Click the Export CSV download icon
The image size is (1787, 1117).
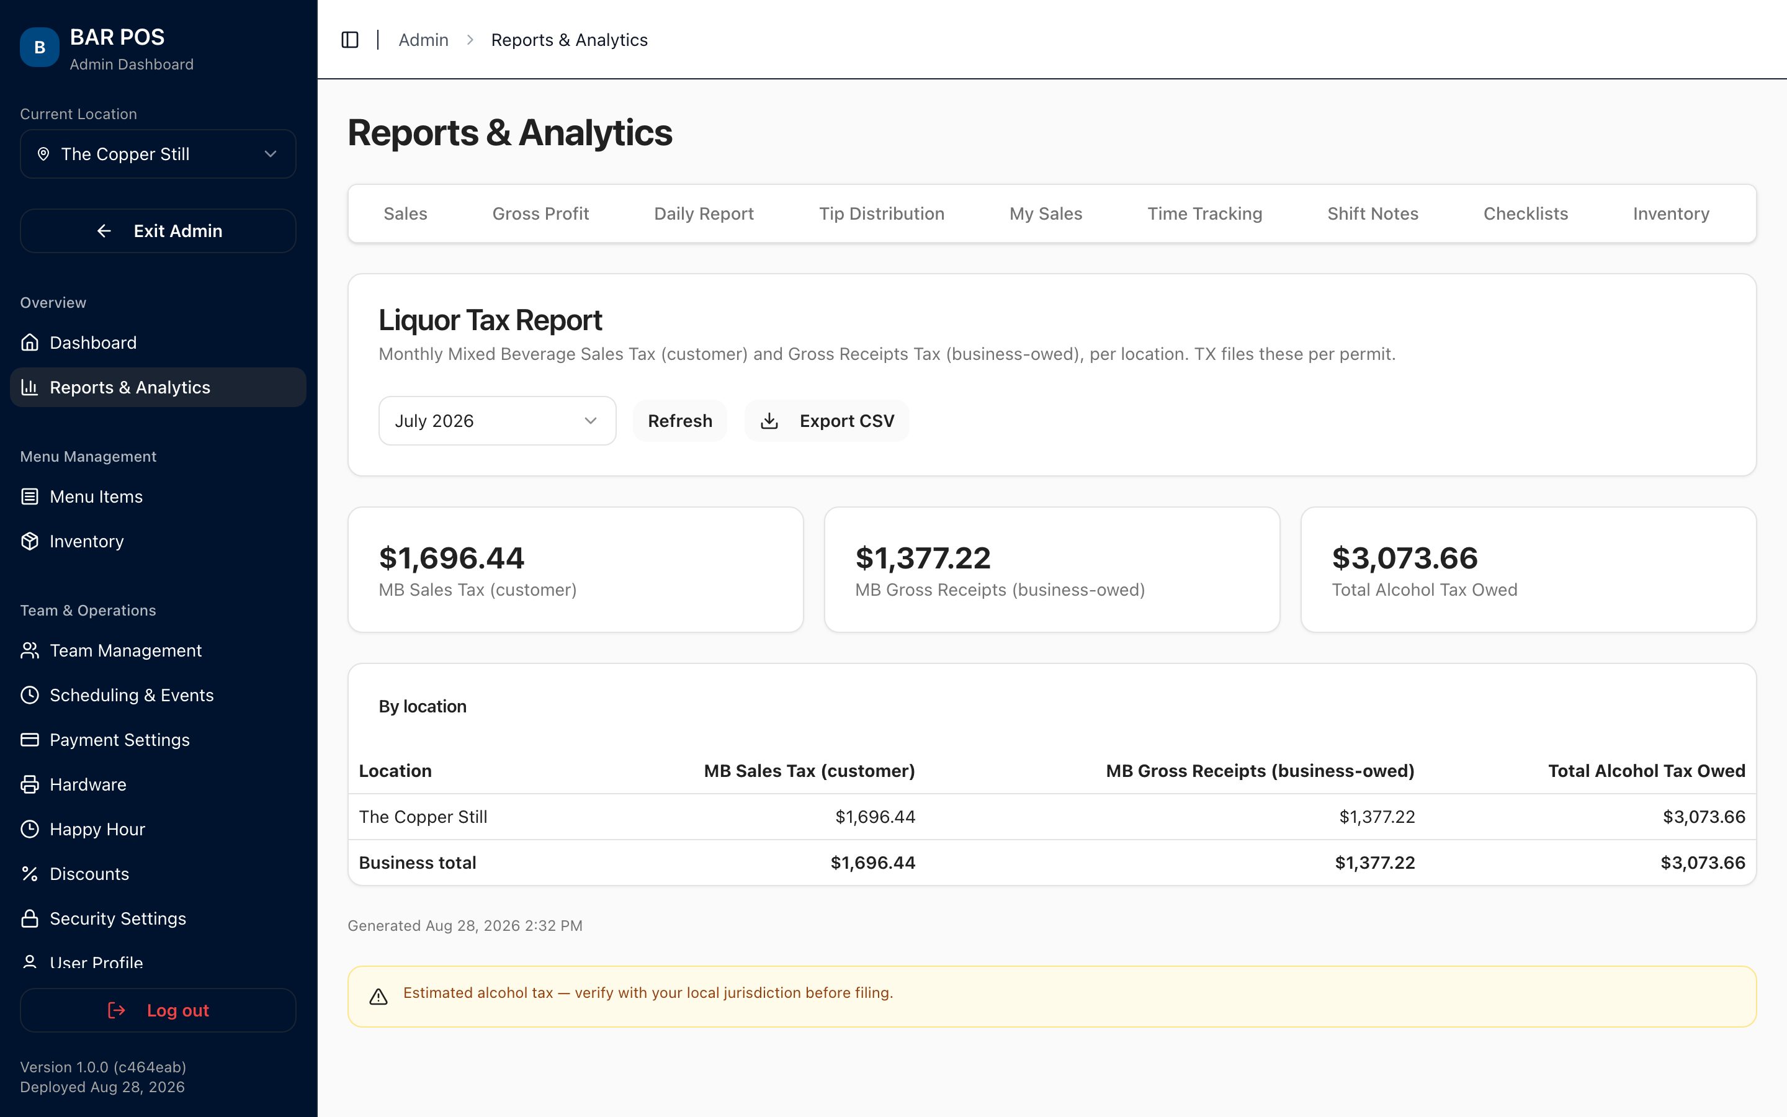point(769,420)
